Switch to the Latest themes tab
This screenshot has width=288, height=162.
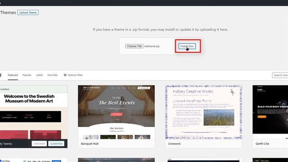coord(39,75)
